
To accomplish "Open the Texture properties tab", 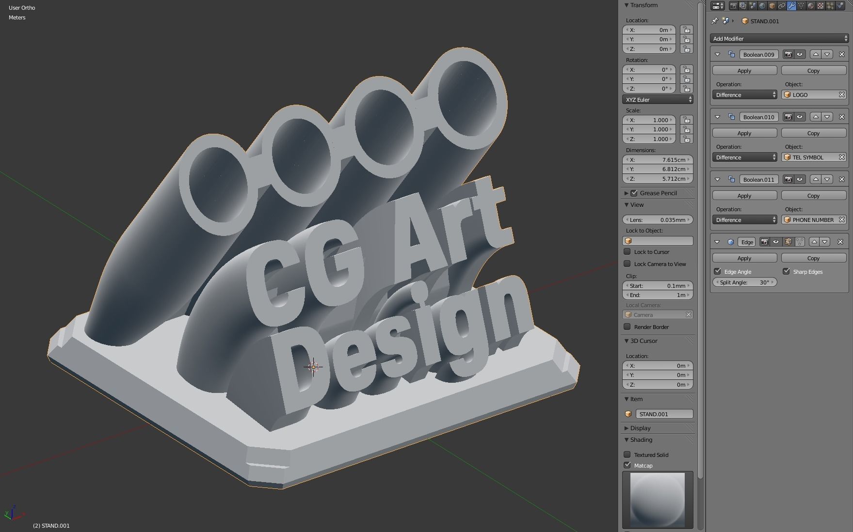I will 820,6.
